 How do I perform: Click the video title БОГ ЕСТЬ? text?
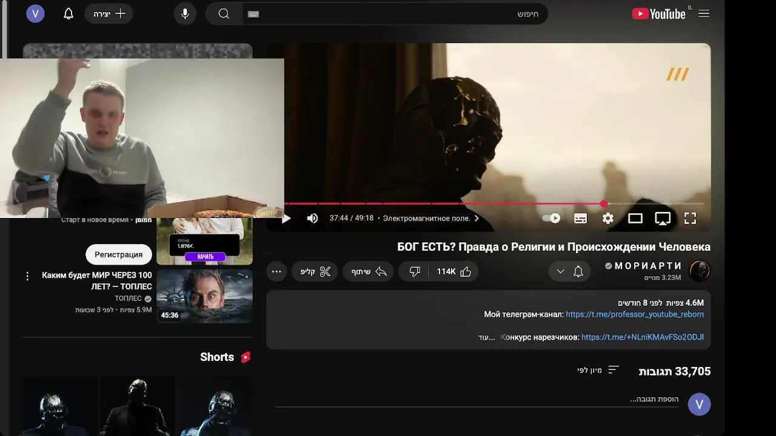(x=554, y=246)
